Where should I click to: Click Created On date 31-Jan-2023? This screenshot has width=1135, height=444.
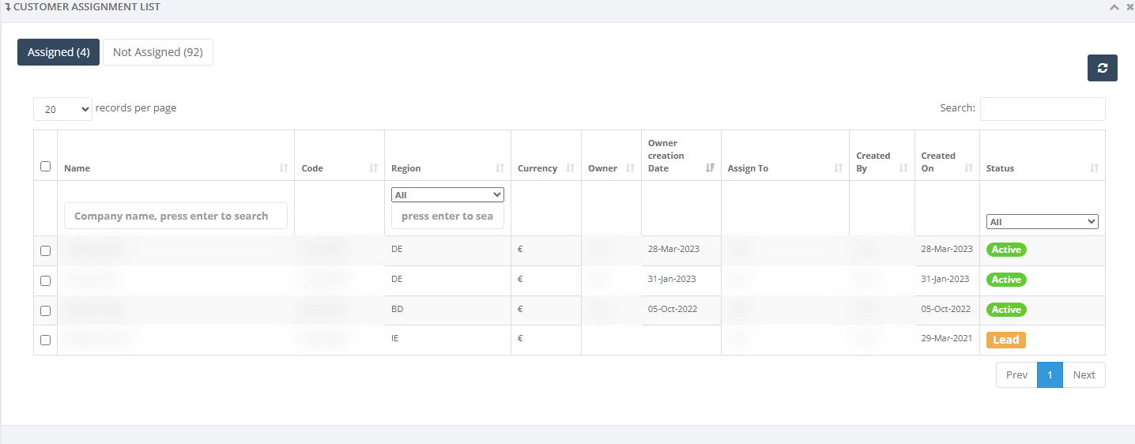[945, 279]
